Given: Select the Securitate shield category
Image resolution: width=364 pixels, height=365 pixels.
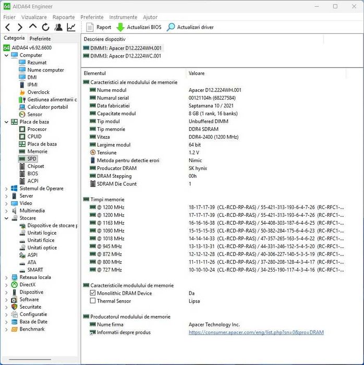Looking at the screenshot, I should (26, 307).
